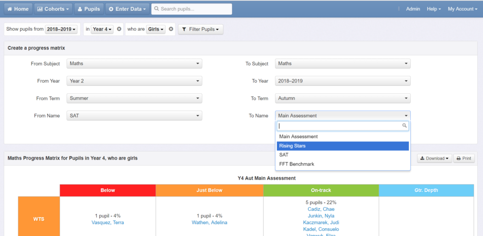Click the blue Gtr. Depth column header
Image resolution: width=483 pixels, height=236 pixels.
(x=426, y=190)
